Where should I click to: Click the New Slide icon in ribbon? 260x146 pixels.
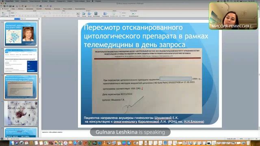coord(4,13)
